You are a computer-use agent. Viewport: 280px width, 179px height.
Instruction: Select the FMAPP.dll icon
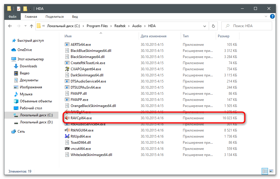[67, 93]
